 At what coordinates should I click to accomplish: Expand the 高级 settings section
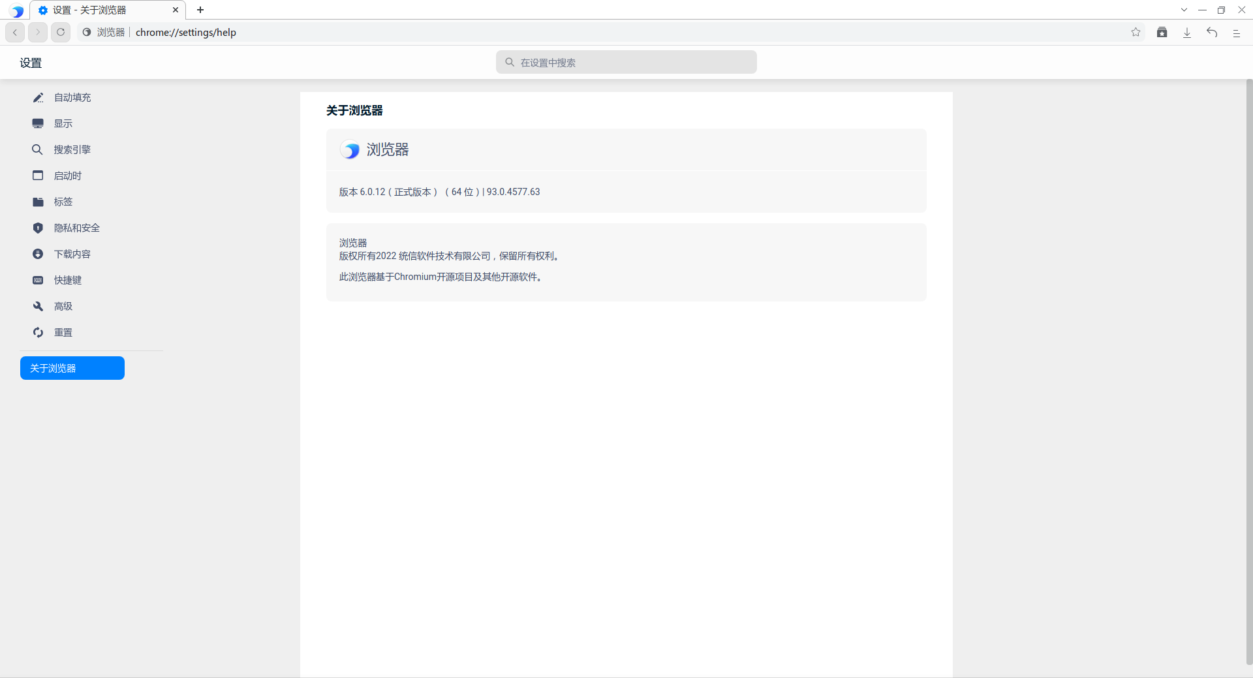[63, 306]
